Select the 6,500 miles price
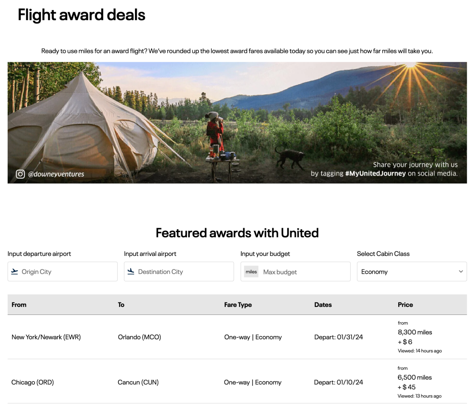The image size is (474, 408). (x=414, y=377)
